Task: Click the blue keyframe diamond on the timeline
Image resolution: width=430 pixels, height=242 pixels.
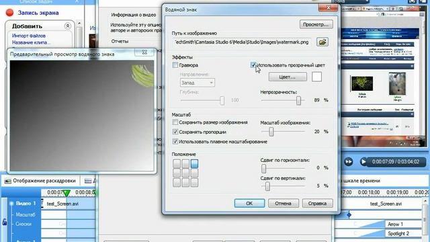Action: tap(349, 215)
